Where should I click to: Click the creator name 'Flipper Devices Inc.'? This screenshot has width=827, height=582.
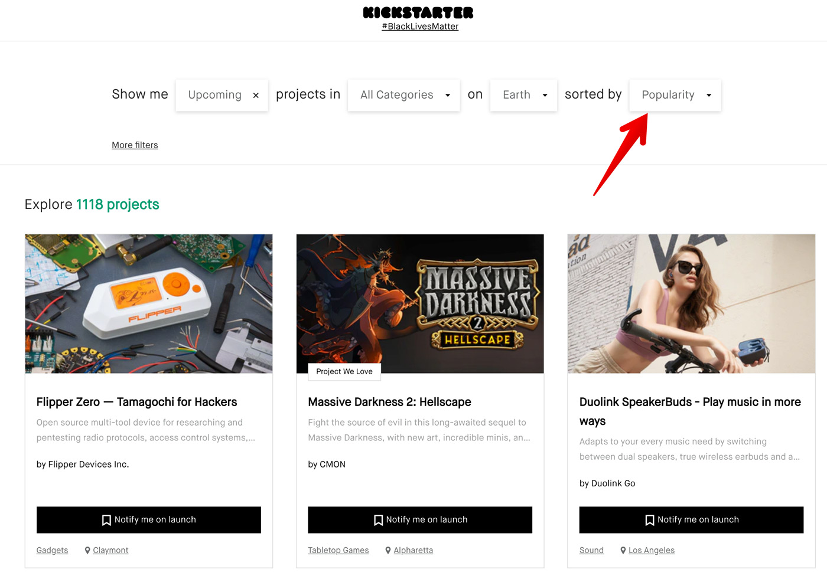(x=89, y=465)
